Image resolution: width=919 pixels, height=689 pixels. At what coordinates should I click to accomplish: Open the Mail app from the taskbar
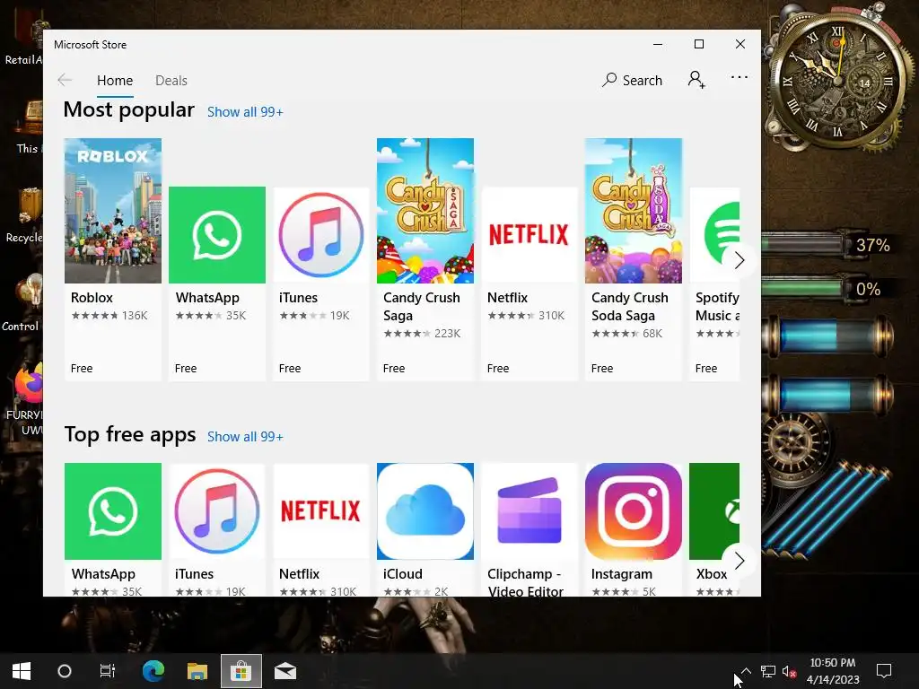[x=285, y=671]
